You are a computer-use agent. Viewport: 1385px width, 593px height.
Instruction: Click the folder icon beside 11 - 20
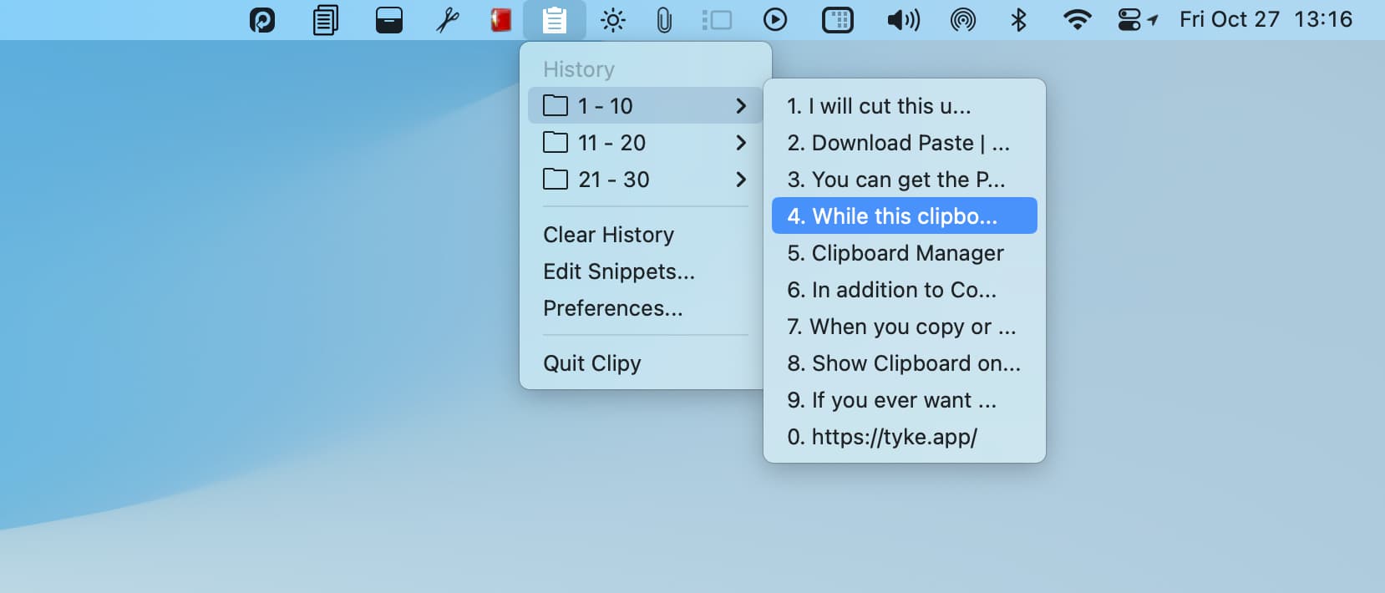556,142
